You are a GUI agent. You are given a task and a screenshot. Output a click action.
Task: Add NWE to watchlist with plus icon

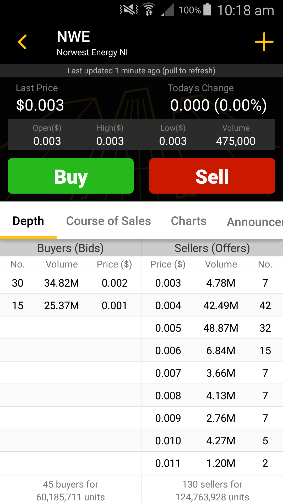pyautogui.click(x=264, y=42)
